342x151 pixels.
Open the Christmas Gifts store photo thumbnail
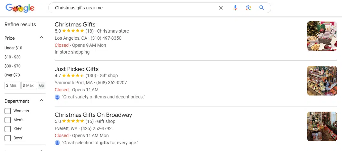322,36
